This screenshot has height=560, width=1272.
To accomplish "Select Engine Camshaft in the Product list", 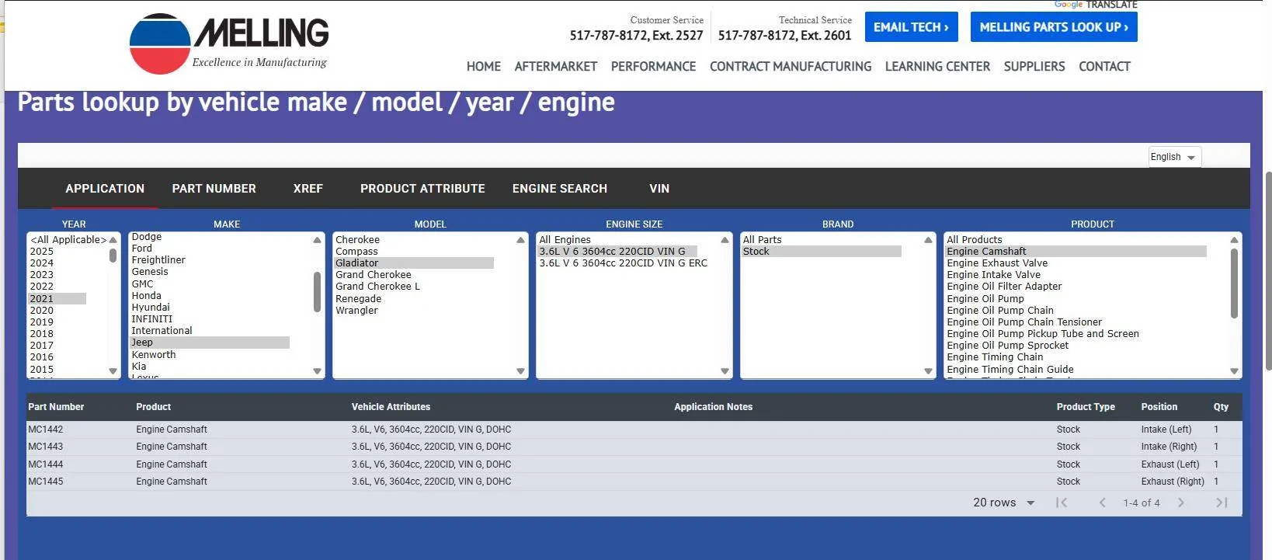I will [1076, 252].
